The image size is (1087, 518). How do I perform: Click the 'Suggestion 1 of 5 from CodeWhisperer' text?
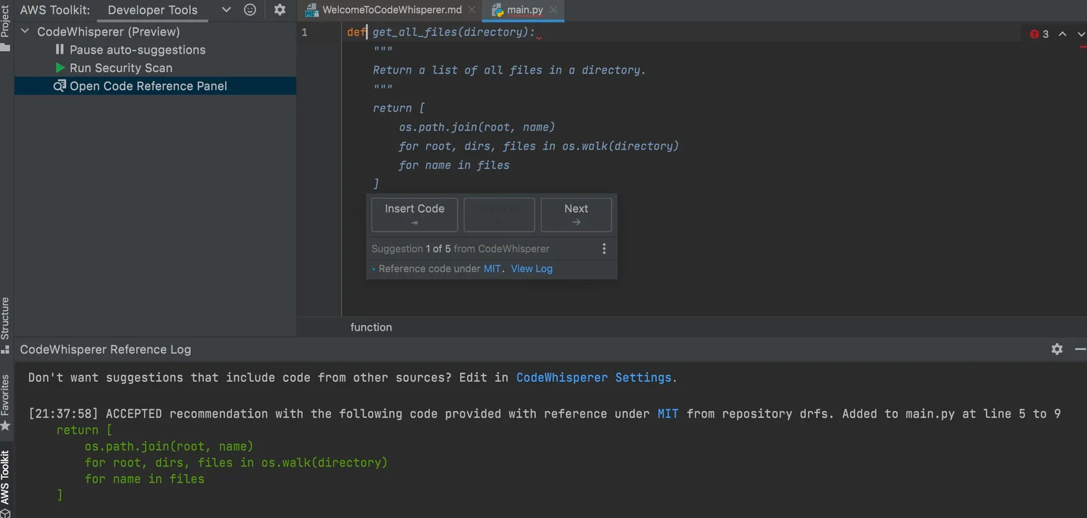pyautogui.click(x=461, y=248)
